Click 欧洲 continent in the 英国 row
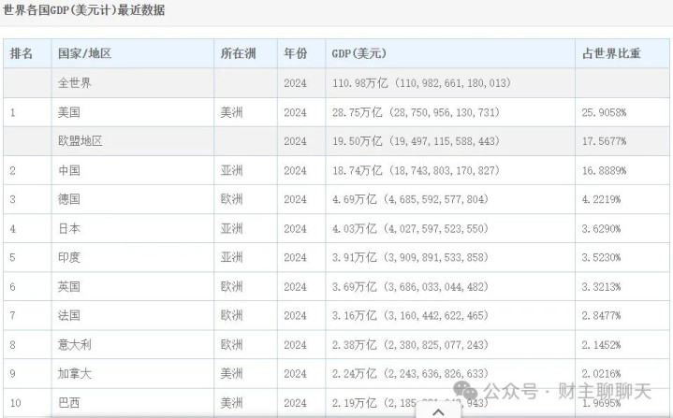The image size is (673, 418). 231,286
